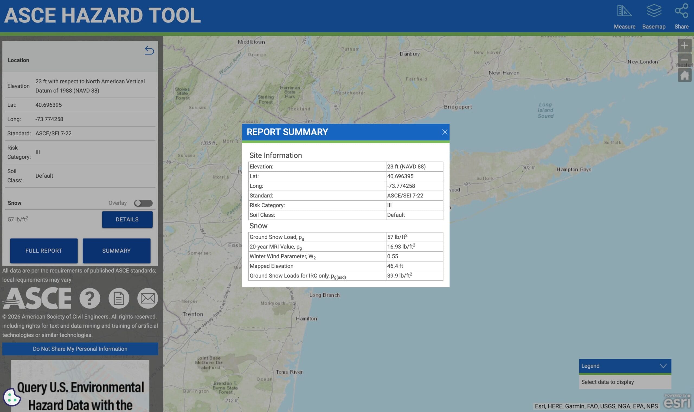Click Hampton Bays map label
This screenshot has width=694, height=412.
[x=574, y=169]
